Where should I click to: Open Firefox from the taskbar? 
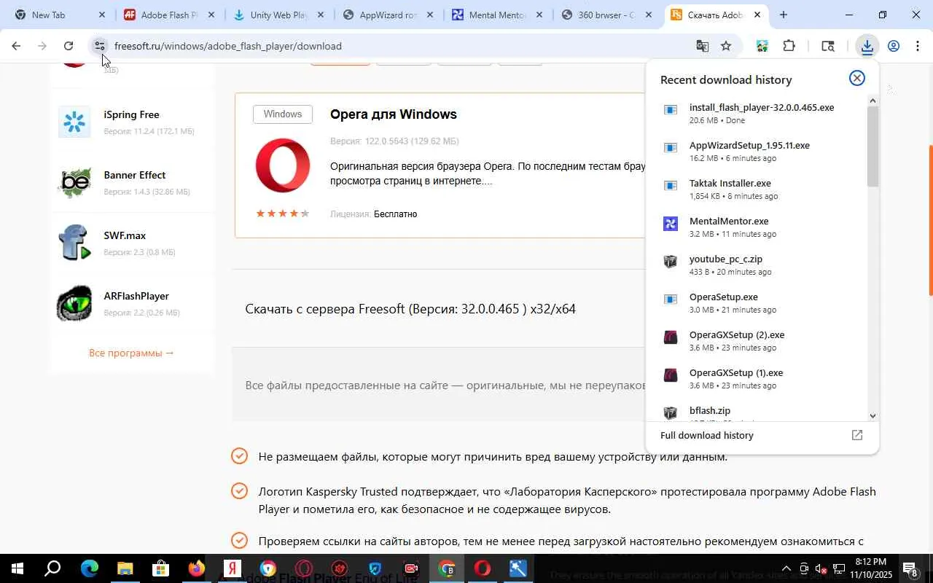(x=196, y=568)
